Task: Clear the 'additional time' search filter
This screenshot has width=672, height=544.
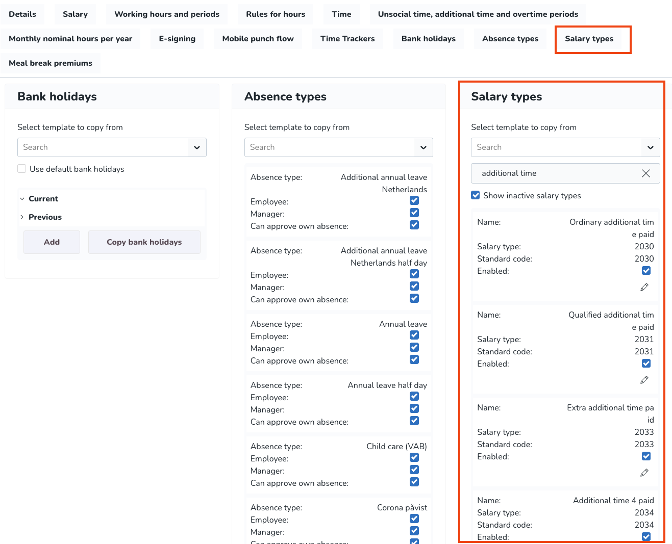Action: [x=645, y=173]
